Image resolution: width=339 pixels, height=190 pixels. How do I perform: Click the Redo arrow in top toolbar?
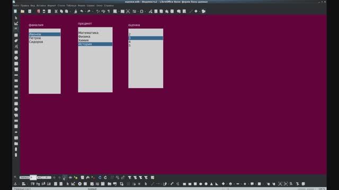coord(88,11)
